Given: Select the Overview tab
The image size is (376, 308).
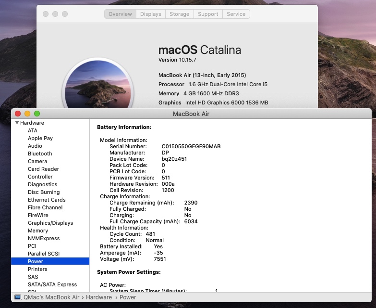Looking at the screenshot, I should [x=120, y=14].
